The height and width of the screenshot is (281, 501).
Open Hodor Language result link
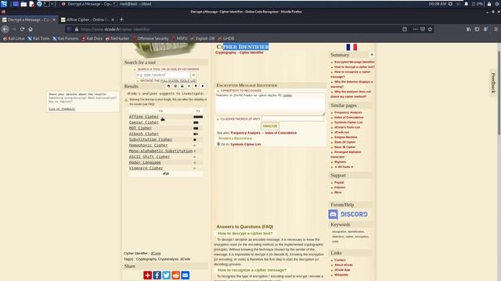point(145,162)
